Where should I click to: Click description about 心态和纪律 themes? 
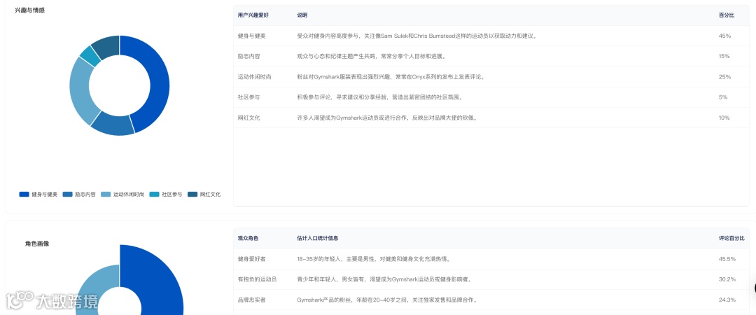coord(371,56)
